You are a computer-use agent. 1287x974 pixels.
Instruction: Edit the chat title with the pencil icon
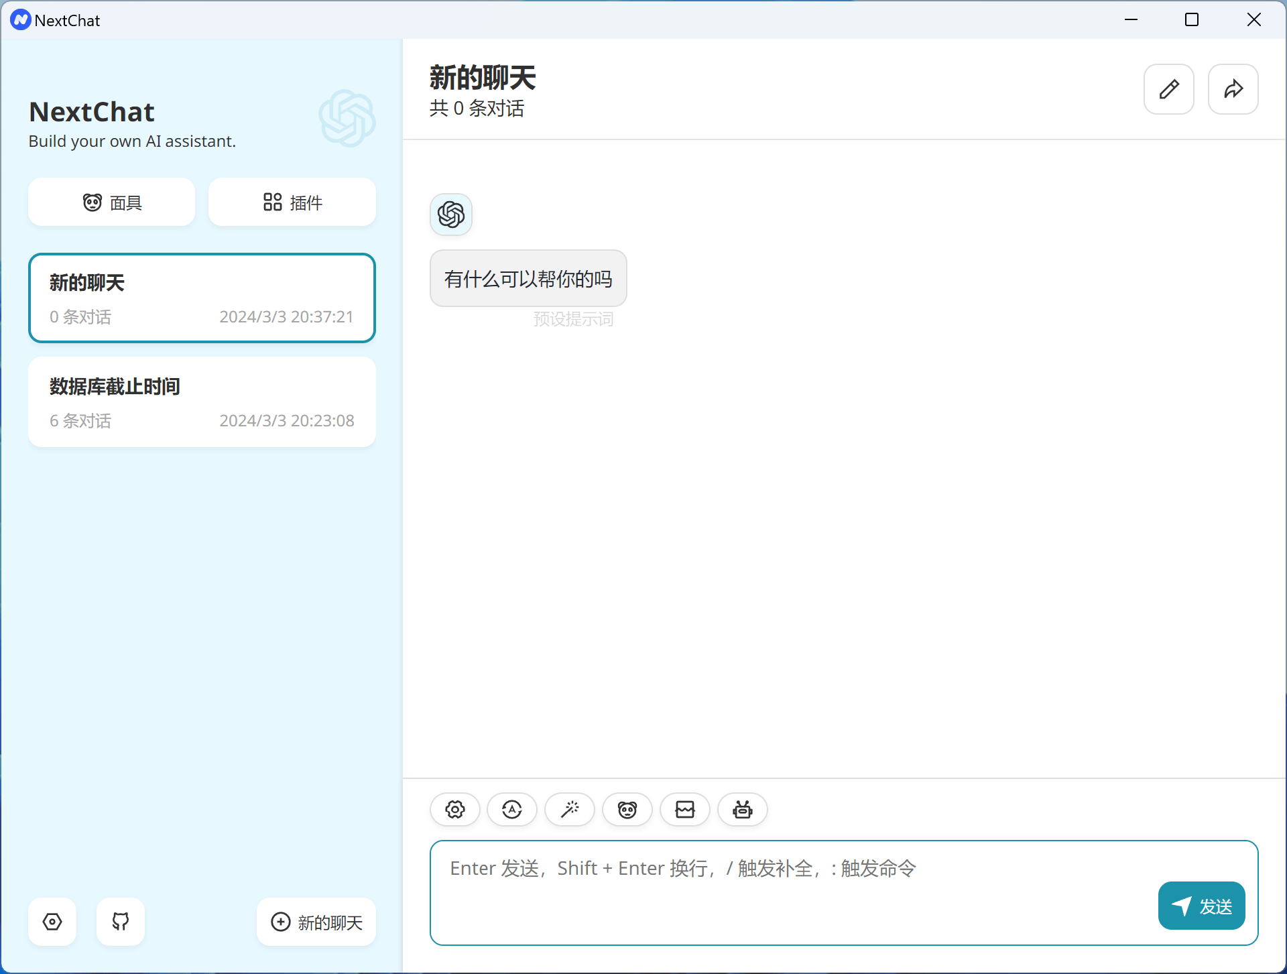[x=1168, y=88]
